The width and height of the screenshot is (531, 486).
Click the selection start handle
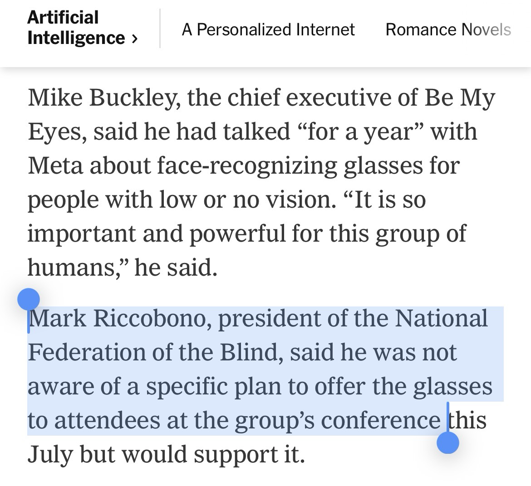click(29, 300)
